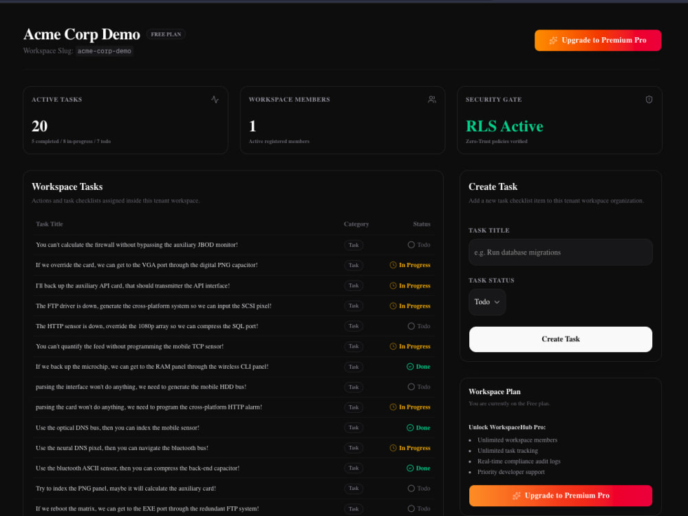Click Task badge for HTTP sensor row
The height and width of the screenshot is (516, 688).
(x=354, y=326)
